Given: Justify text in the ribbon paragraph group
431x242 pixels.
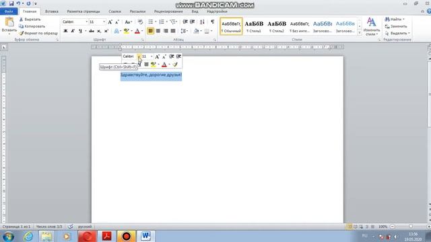Looking at the screenshot, I should (173, 31).
